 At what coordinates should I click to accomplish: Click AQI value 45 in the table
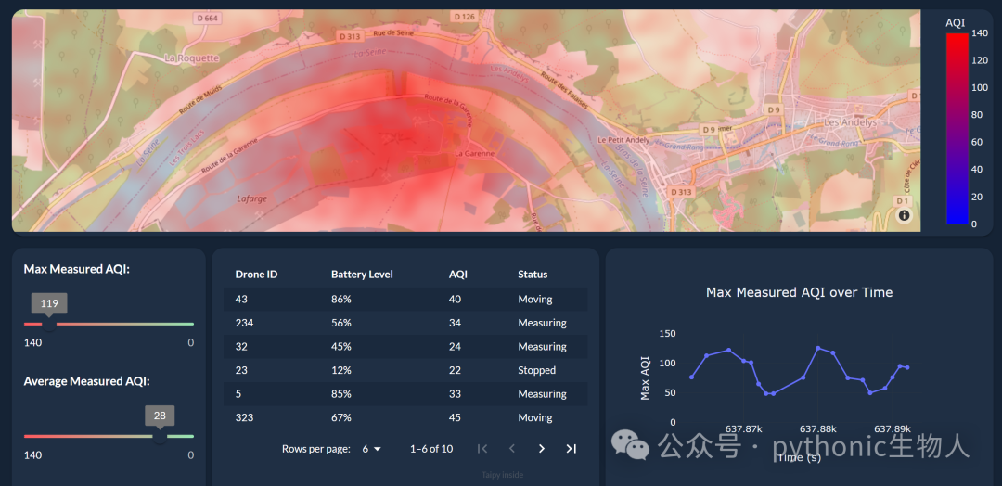(x=455, y=417)
